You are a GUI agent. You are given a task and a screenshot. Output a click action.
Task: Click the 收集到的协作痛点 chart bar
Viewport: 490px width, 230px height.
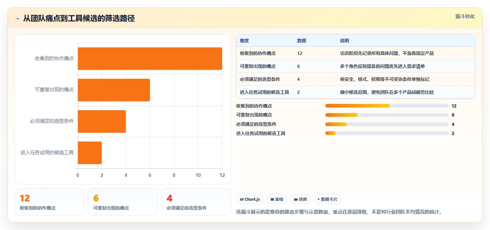[150, 59]
